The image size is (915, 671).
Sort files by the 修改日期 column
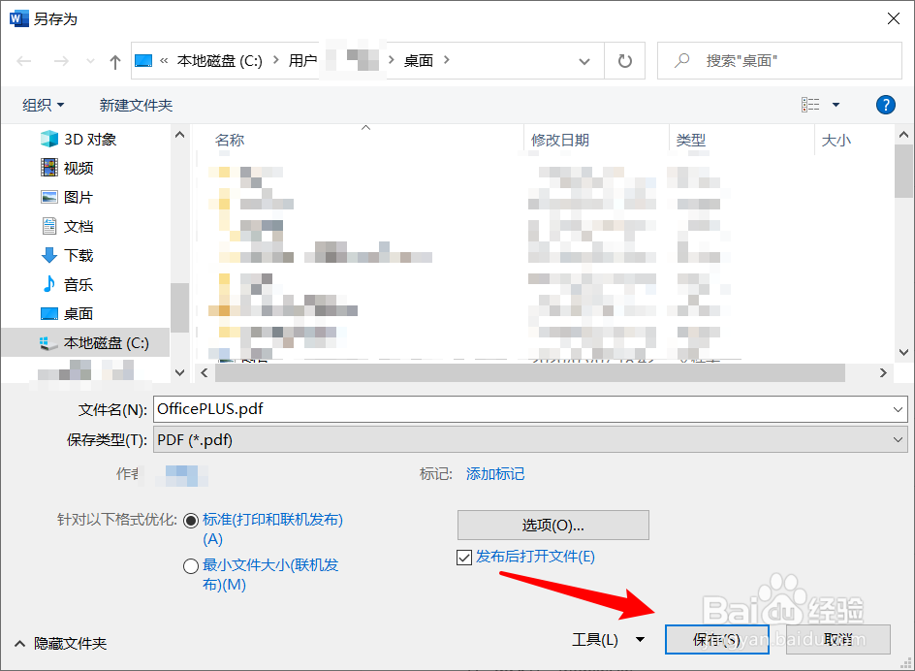tap(562, 140)
